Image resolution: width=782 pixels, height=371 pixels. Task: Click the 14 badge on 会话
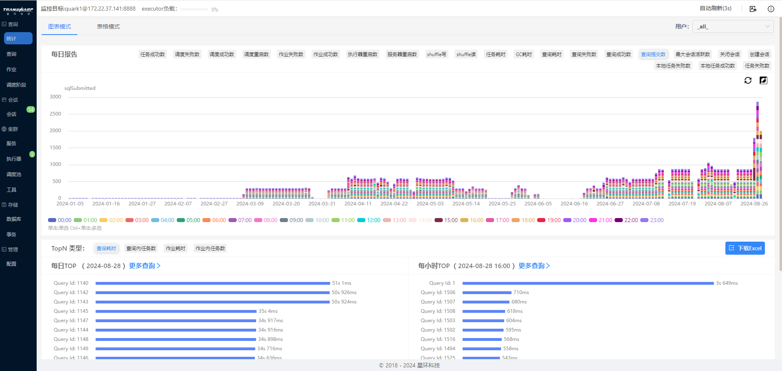tap(31, 109)
